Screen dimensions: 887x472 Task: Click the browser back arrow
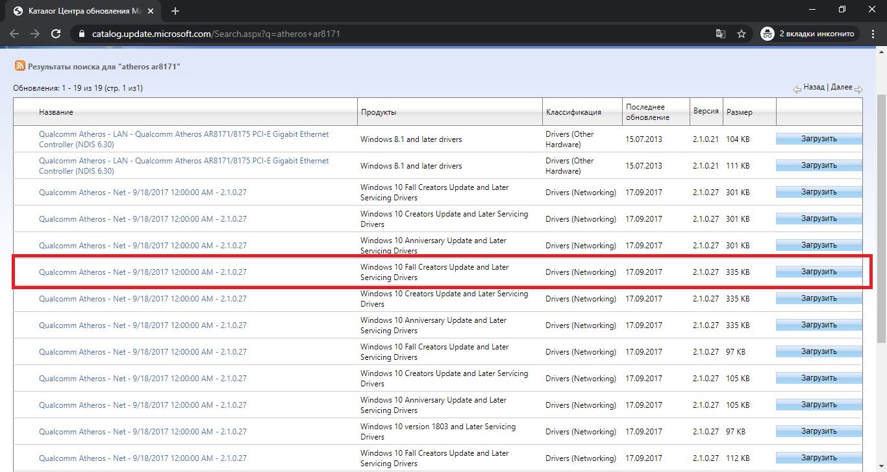coord(14,34)
